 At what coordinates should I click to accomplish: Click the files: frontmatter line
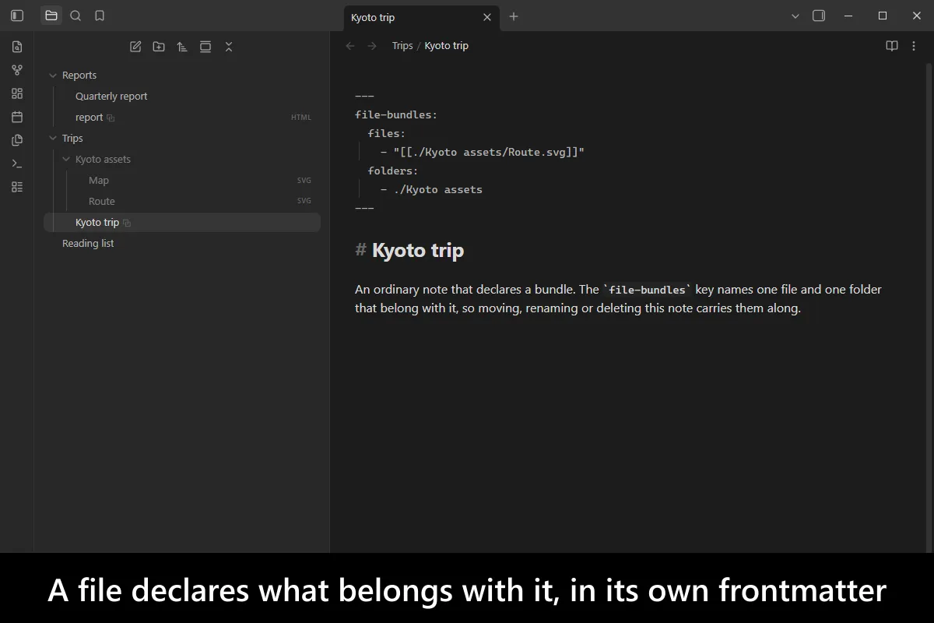(x=387, y=133)
